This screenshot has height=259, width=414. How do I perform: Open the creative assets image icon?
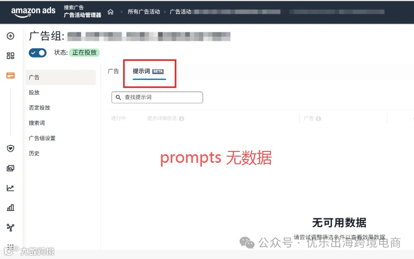click(10, 168)
